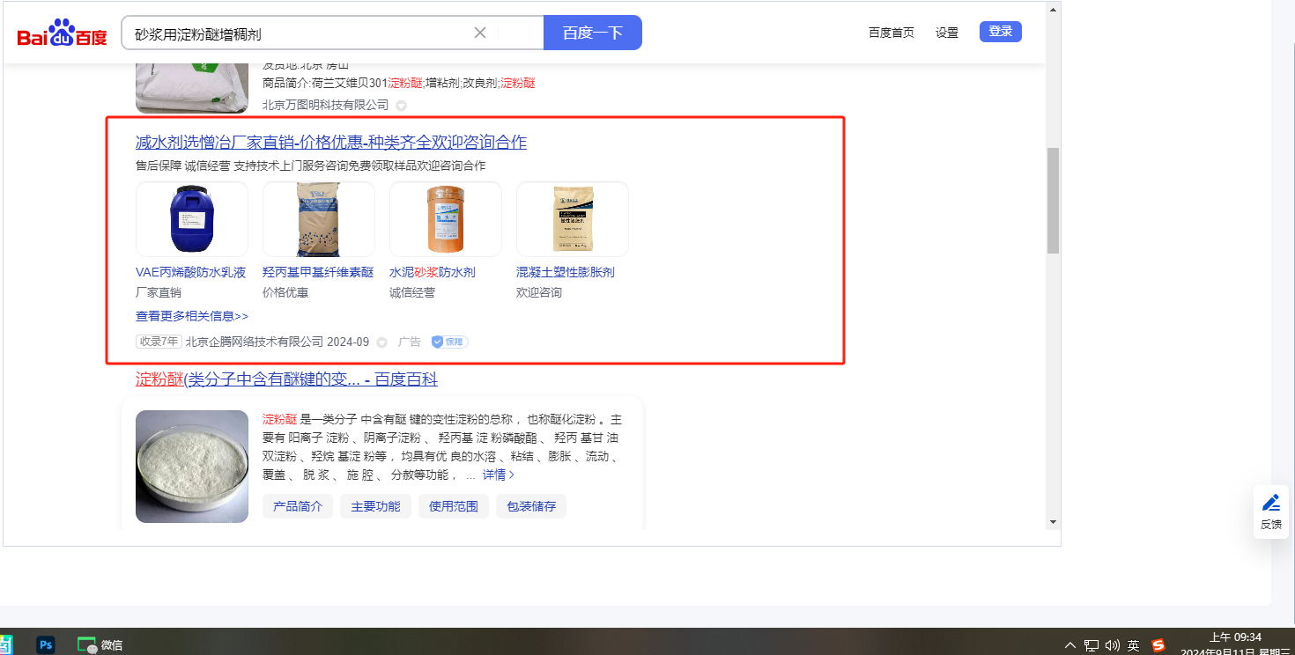Click the browser scrollbar up arrow
1295x655 pixels.
pyautogui.click(x=1053, y=10)
